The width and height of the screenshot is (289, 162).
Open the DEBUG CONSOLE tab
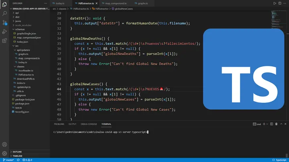click(89, 124)
